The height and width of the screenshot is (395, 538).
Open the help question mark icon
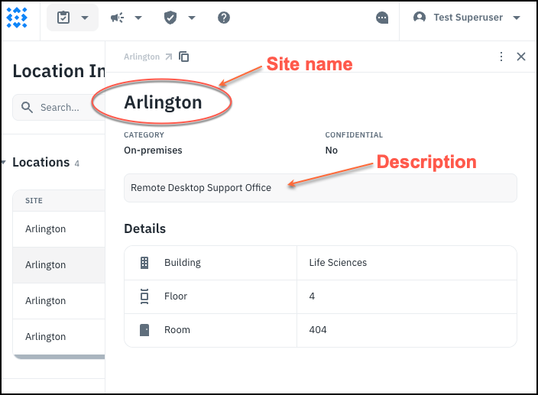click(224, 18)
